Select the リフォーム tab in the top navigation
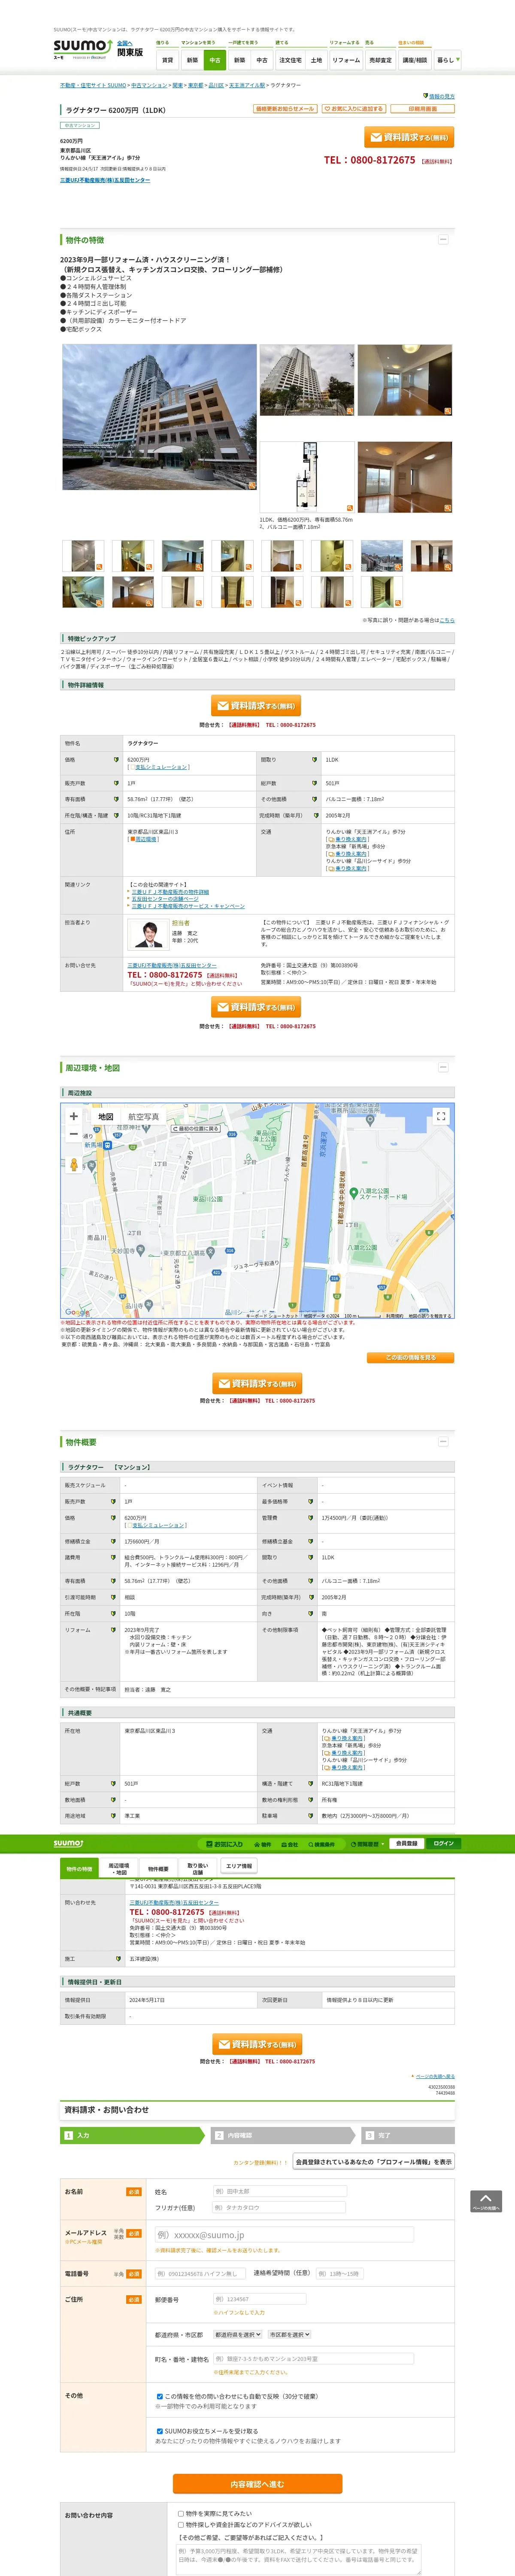 click(346, 60)
